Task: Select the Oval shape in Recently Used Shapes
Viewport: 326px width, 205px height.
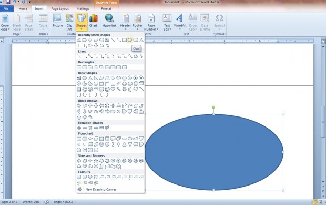Action: pos(130,40)
